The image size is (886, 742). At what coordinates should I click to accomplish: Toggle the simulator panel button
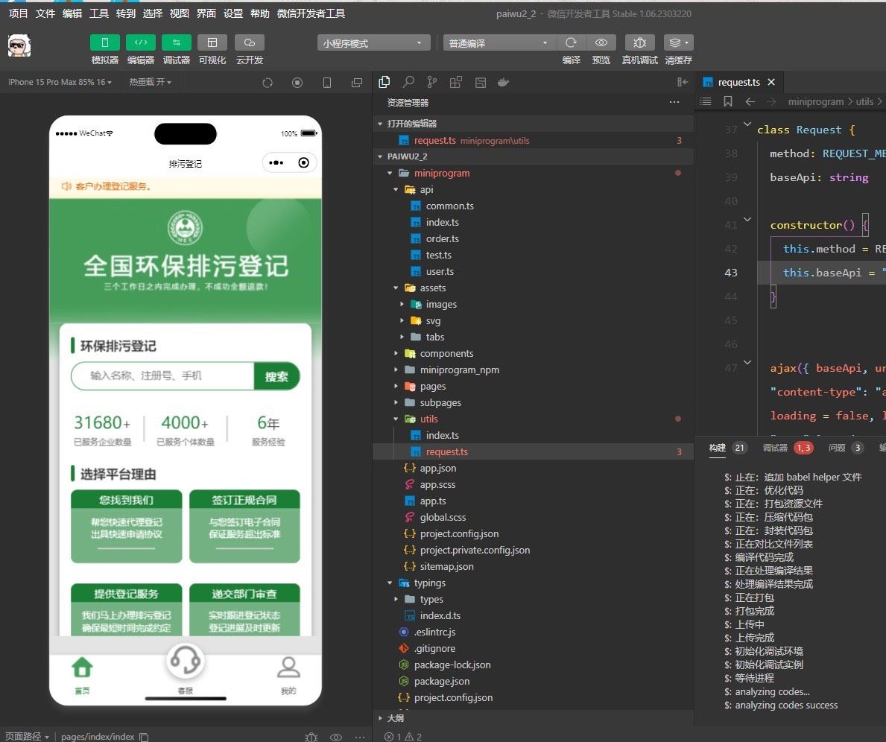[x=104, y=42]
